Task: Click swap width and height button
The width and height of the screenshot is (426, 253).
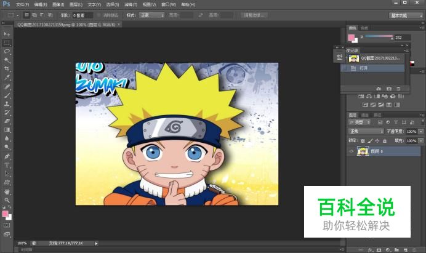Action: tap(201, 15)
